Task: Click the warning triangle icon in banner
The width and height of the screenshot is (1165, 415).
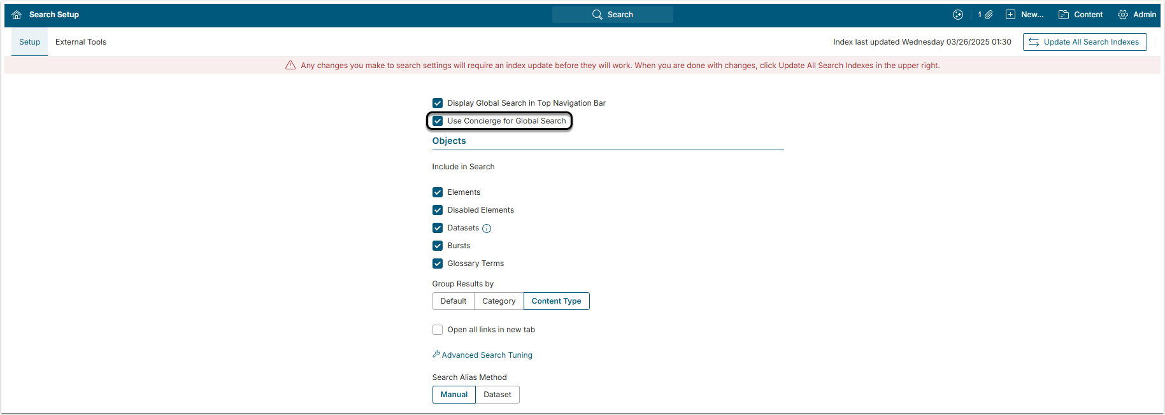Action: [x=290, y=65]
